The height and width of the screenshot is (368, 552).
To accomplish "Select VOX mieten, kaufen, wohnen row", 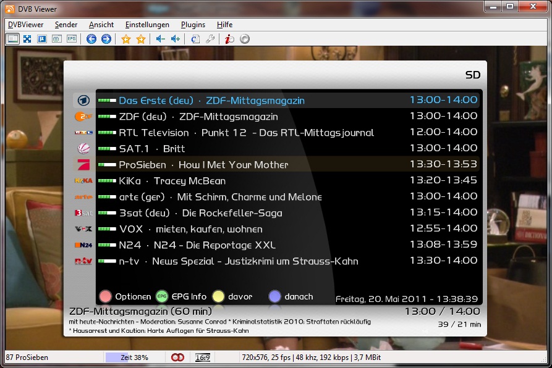I will pyautogui.click(x=288, y=229).
